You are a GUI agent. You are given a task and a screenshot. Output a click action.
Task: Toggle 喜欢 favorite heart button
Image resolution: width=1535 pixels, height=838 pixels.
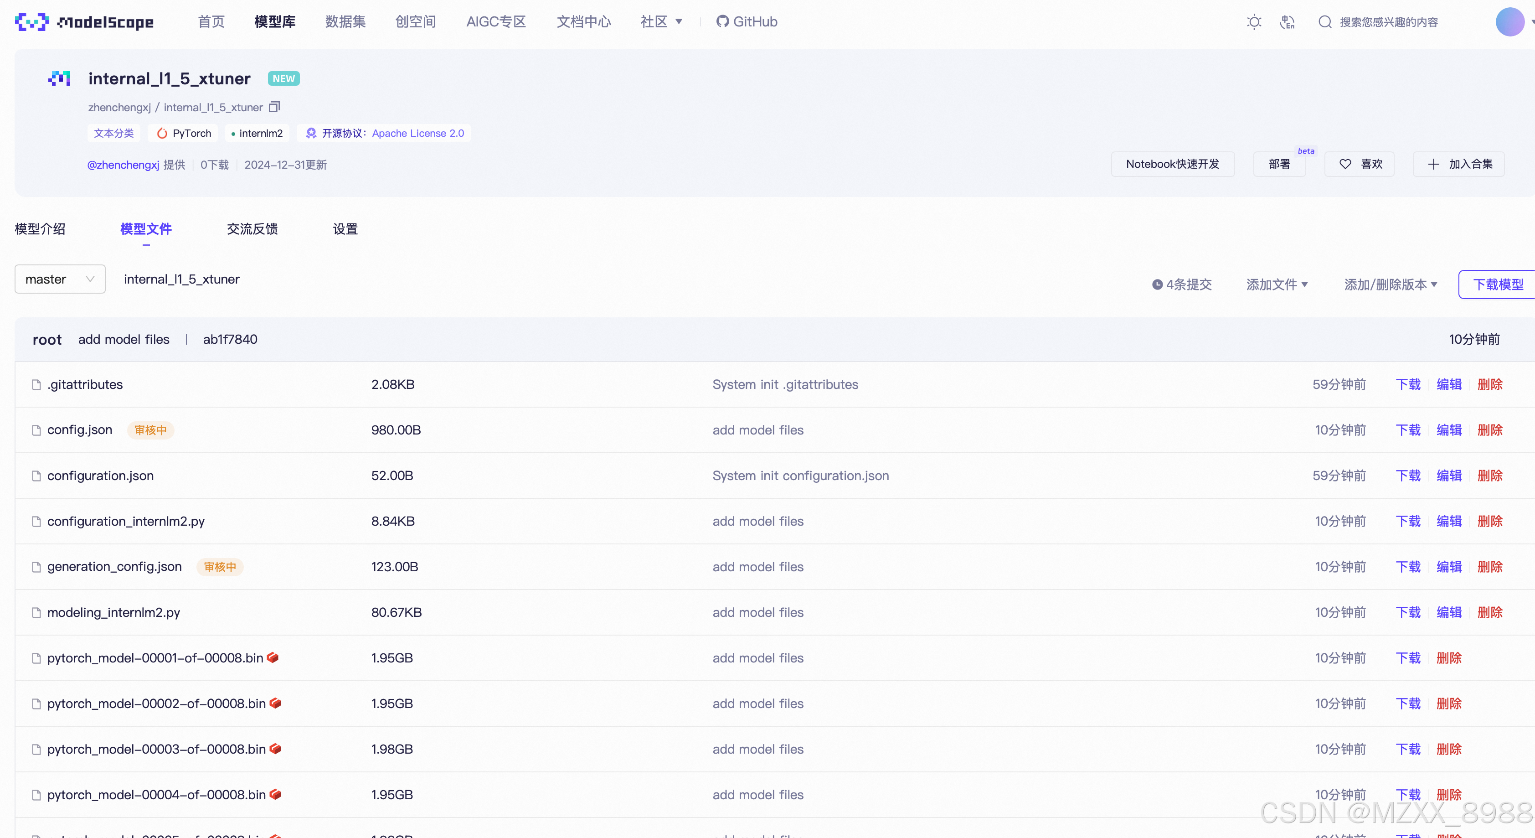click(x=1359, y=163)
